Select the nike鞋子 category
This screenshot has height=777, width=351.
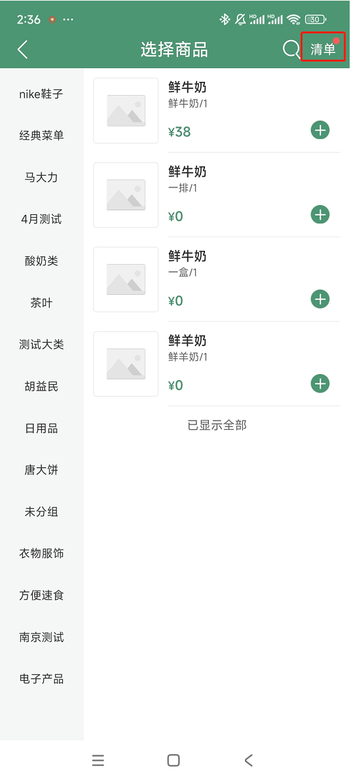point(42,94)
